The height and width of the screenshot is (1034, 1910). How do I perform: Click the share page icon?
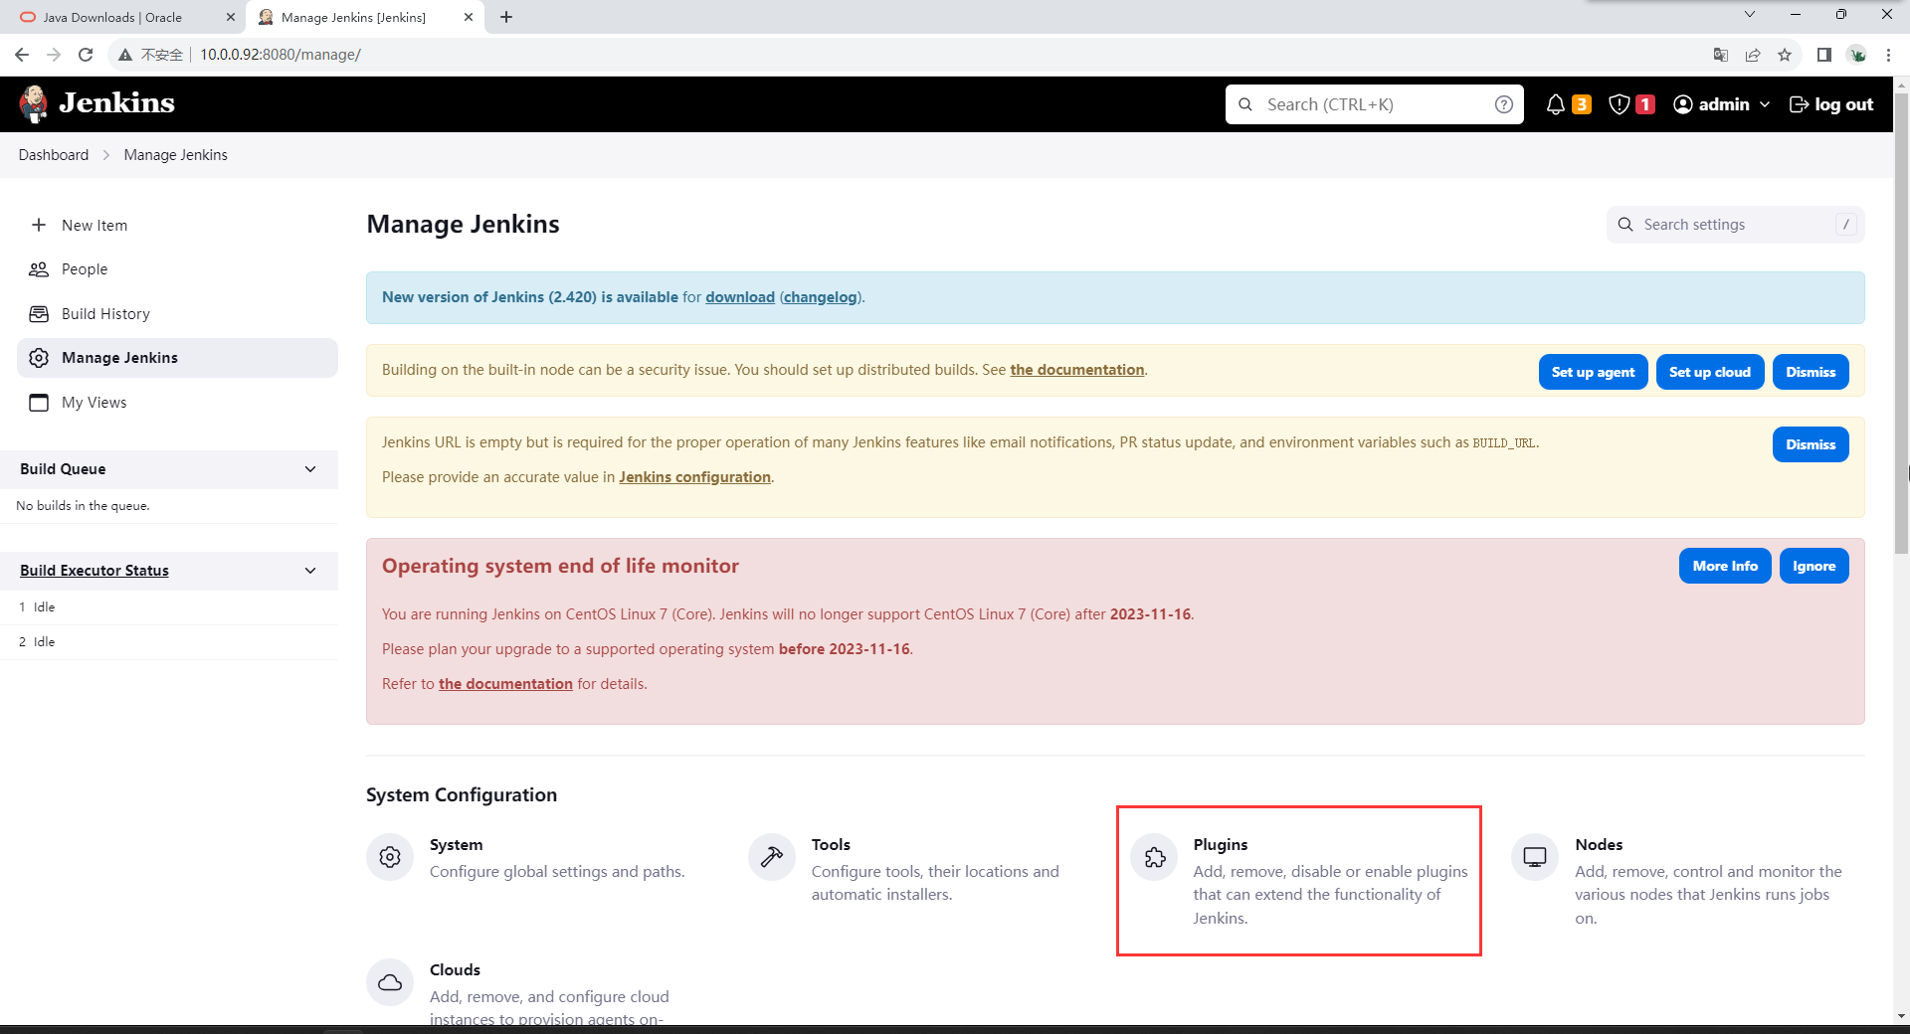point(1753,55)
